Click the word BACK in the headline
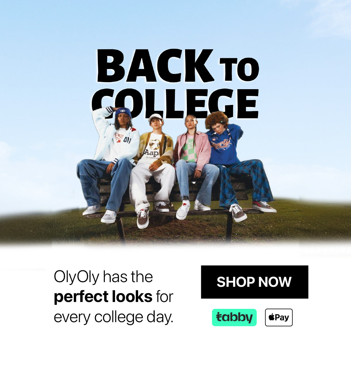The image size is (351, 366). tap(155, 66)
